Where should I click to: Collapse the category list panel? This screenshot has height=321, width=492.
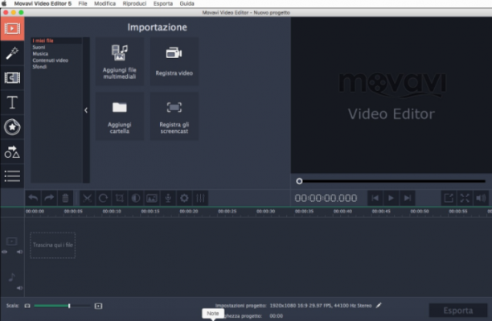click(86, 110)
